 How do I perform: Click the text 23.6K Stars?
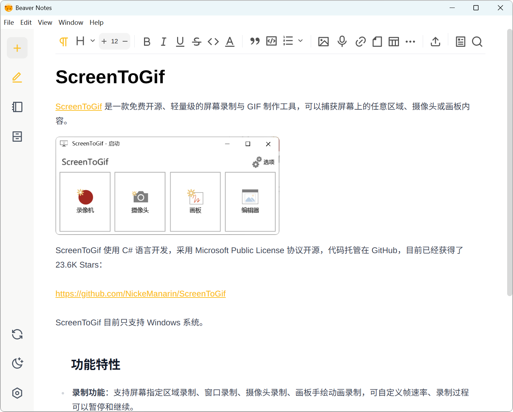[x=77, y=265]
